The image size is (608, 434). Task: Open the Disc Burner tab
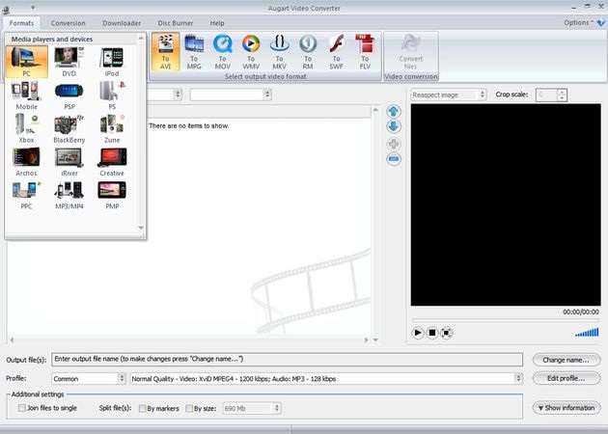click(x=176, y=23)
